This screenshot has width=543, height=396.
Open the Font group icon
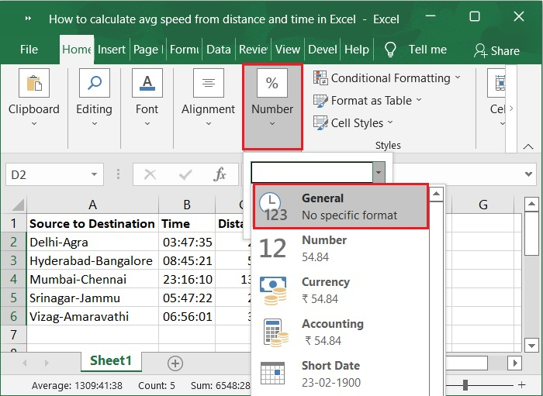[x=147, y=84]
